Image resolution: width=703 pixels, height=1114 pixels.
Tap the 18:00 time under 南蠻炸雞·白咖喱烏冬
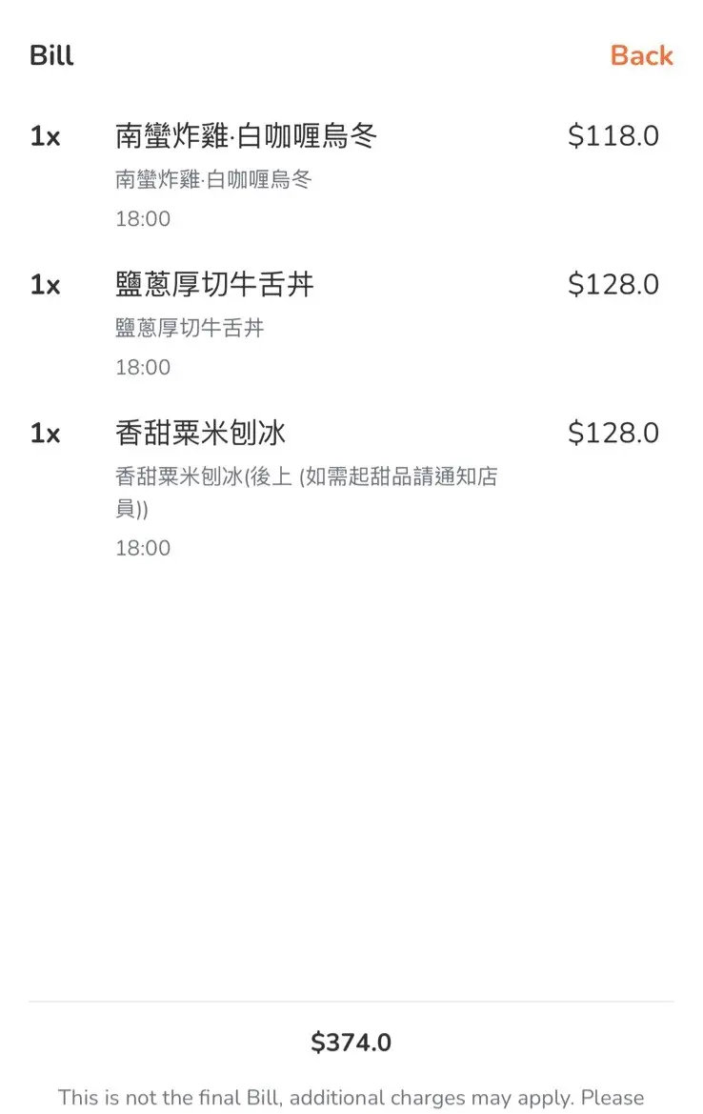pyautogui.click(x=143, y=219)
